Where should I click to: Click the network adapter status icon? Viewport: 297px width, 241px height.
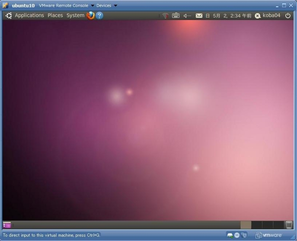tap(244, 234)
